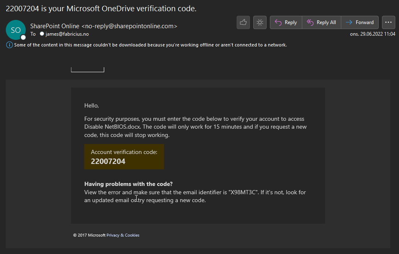Click the email subject line
The height and width of the screenshot is (254, 399).
pos(101,9)
